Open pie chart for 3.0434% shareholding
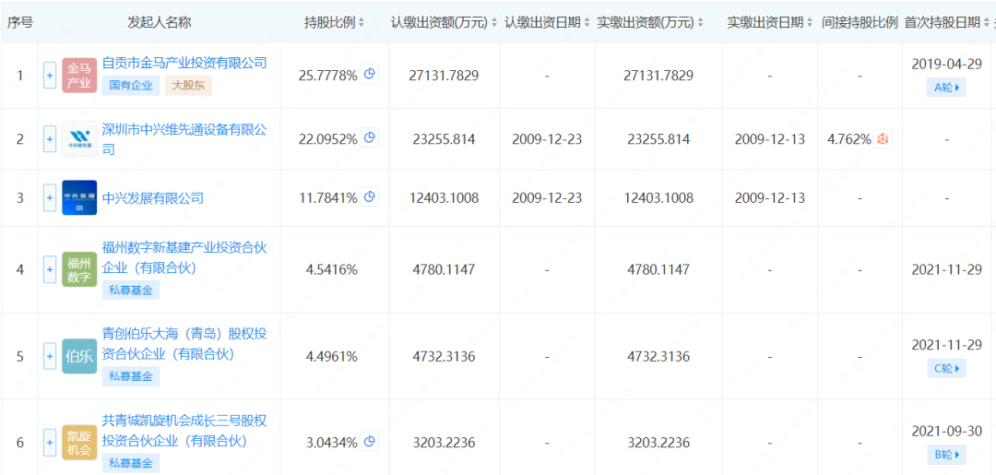Screen dimensions: 996x475 coord(369,442)
